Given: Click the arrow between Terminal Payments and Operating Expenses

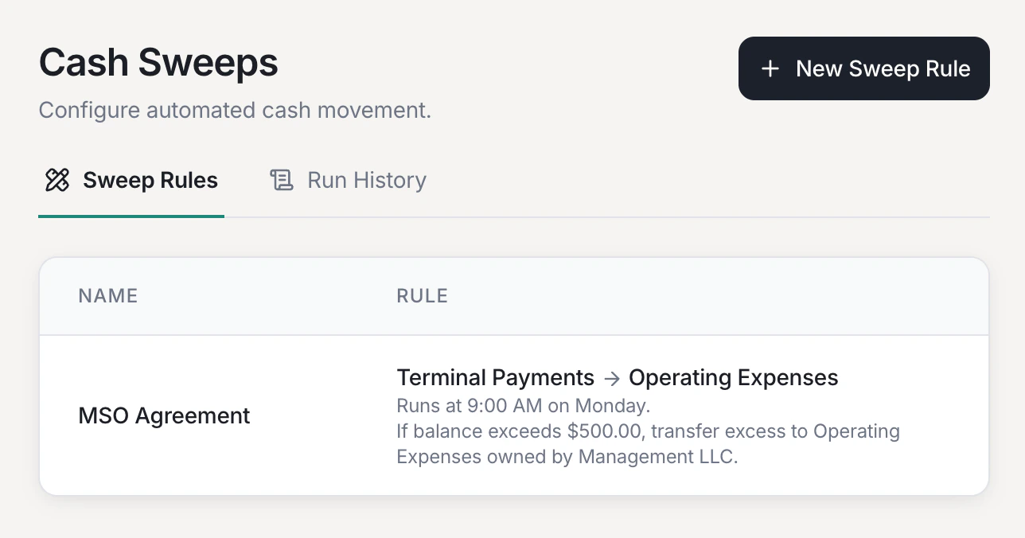Looking at the screenshot, I should (x=612, y=379).
